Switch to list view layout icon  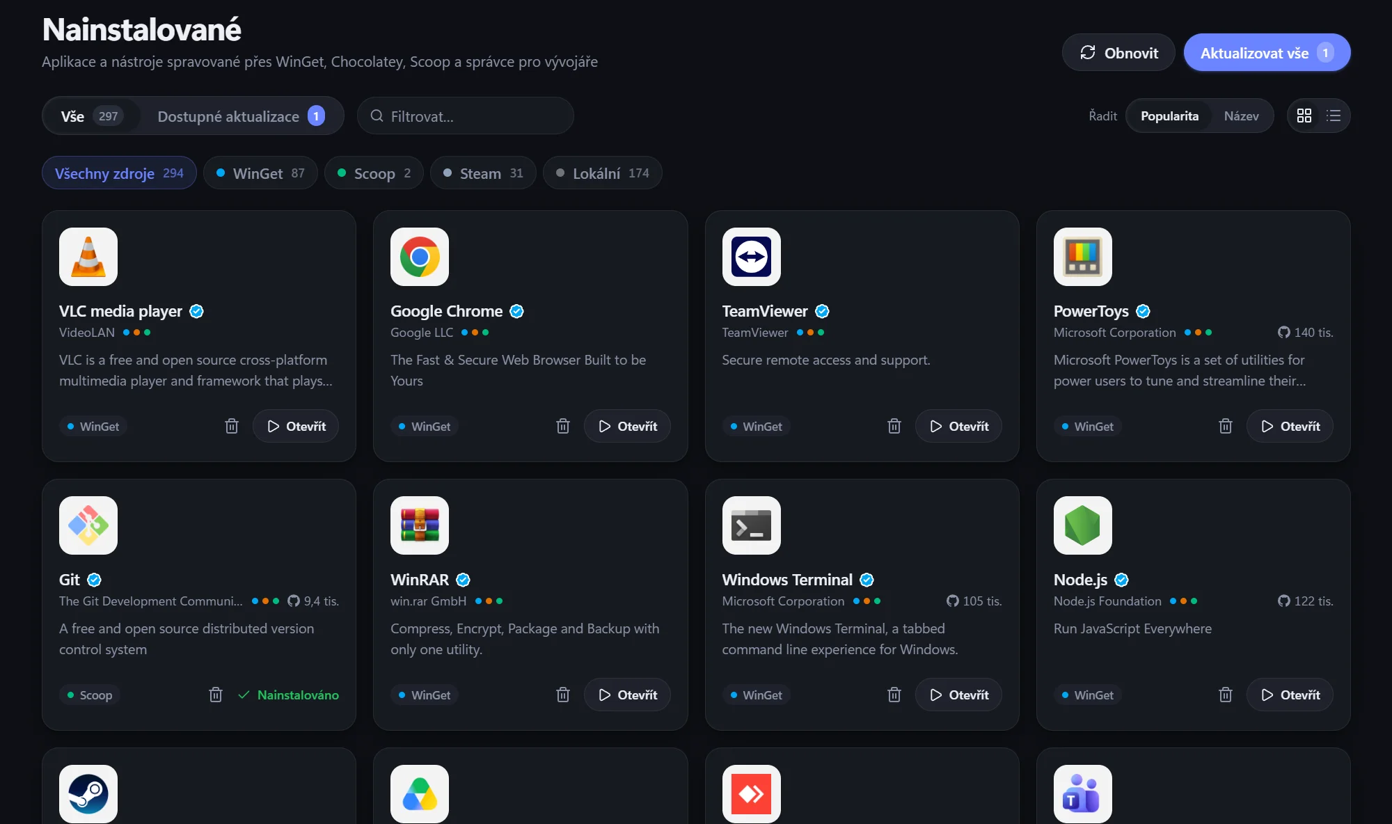[1334, 116]
